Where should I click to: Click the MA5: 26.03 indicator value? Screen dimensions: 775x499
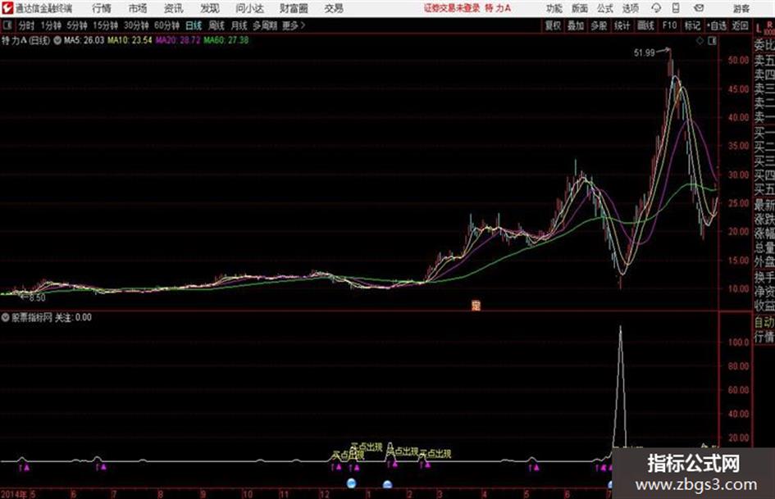tap(84, 40)
